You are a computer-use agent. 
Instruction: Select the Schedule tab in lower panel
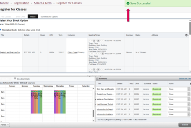pyautogui.click(x=5, y=79)
